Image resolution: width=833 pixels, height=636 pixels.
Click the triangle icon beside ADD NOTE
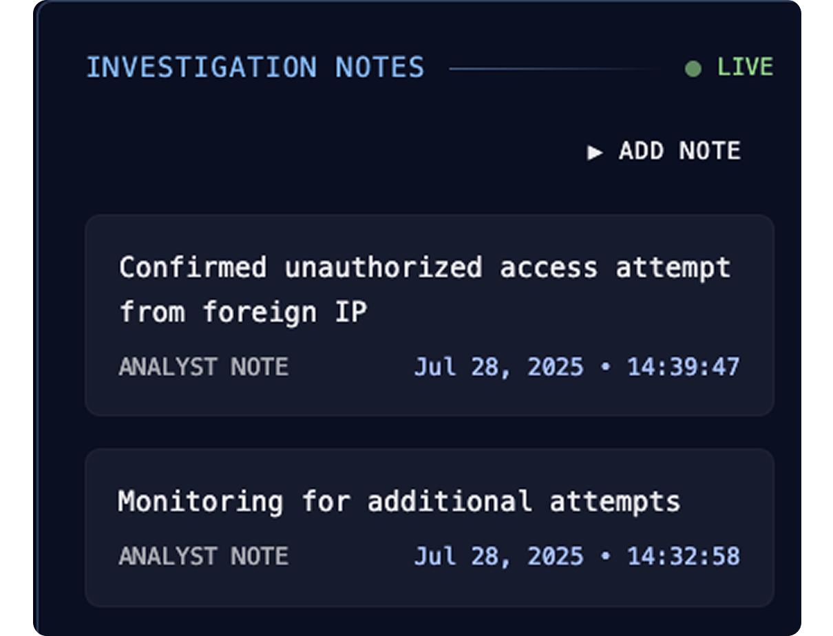pyautogui.click(x=595, y=152)
